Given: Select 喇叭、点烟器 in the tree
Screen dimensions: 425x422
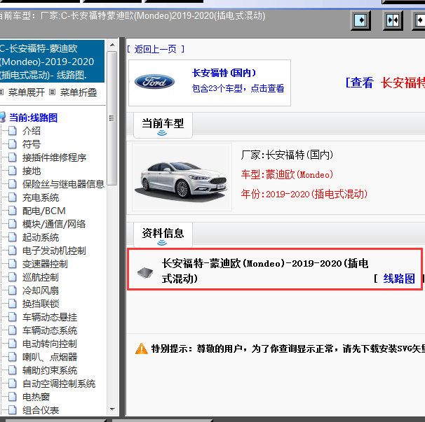Looking at the screenshot, I should [50, 357].
